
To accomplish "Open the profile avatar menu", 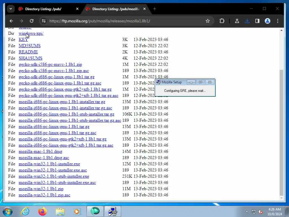I will coord(268,21).
